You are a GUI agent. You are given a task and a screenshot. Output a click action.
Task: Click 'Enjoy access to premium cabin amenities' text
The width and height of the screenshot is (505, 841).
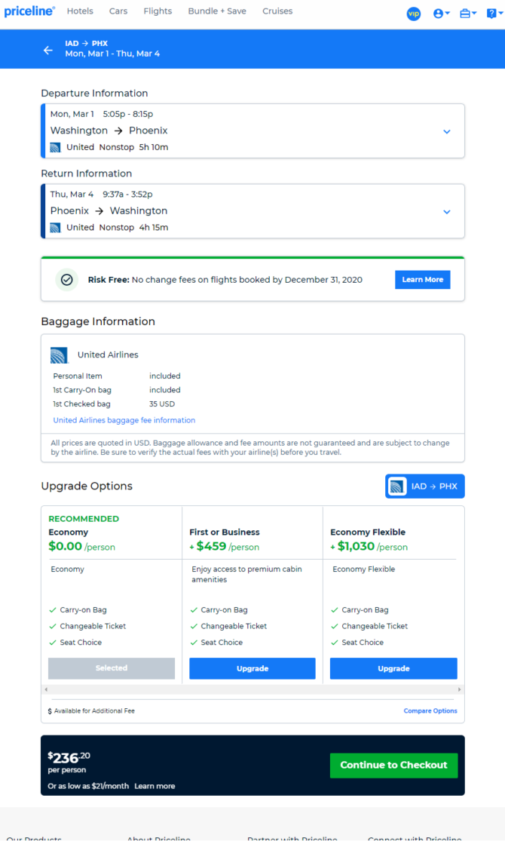[246, 575]
